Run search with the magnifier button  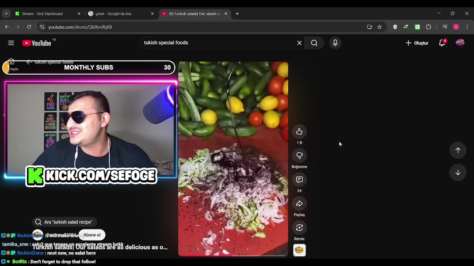314,43
